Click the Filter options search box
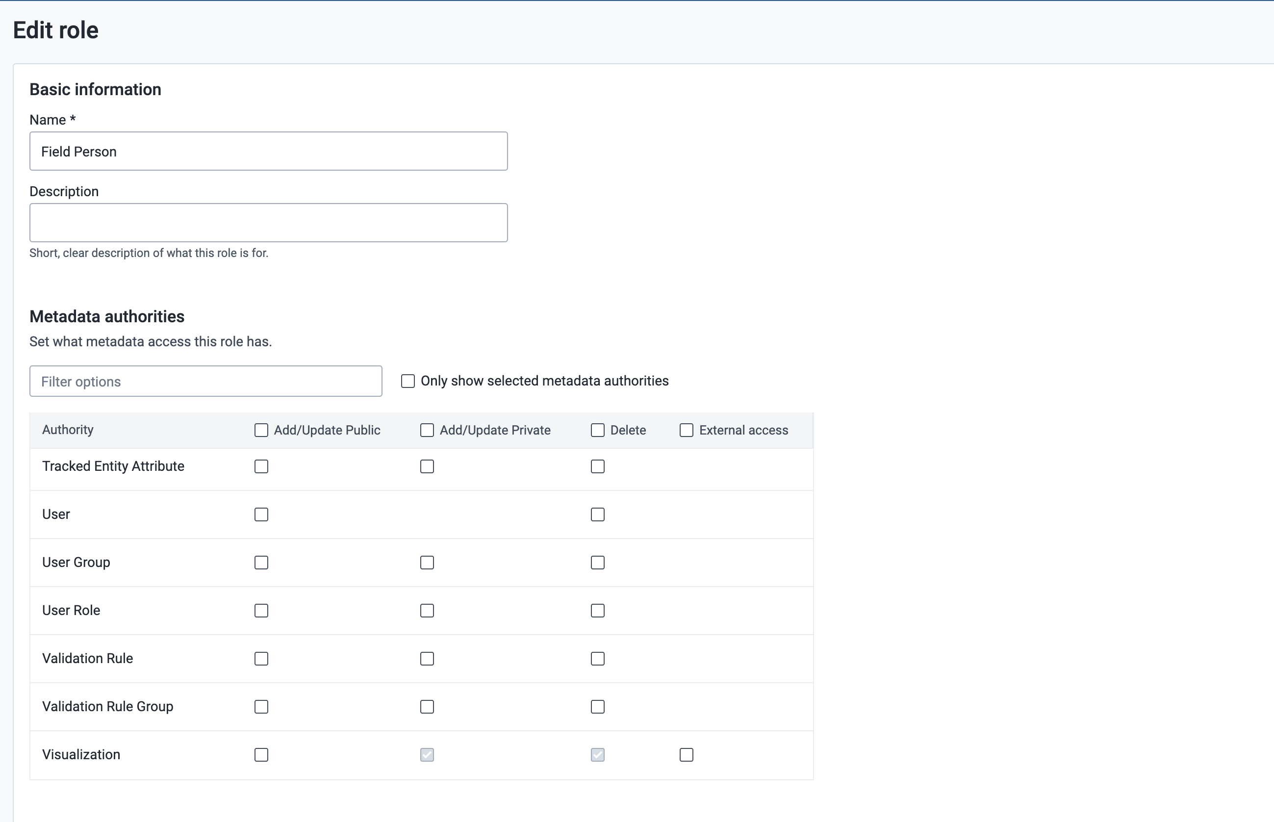1274x822 pixels. [205, 381]
